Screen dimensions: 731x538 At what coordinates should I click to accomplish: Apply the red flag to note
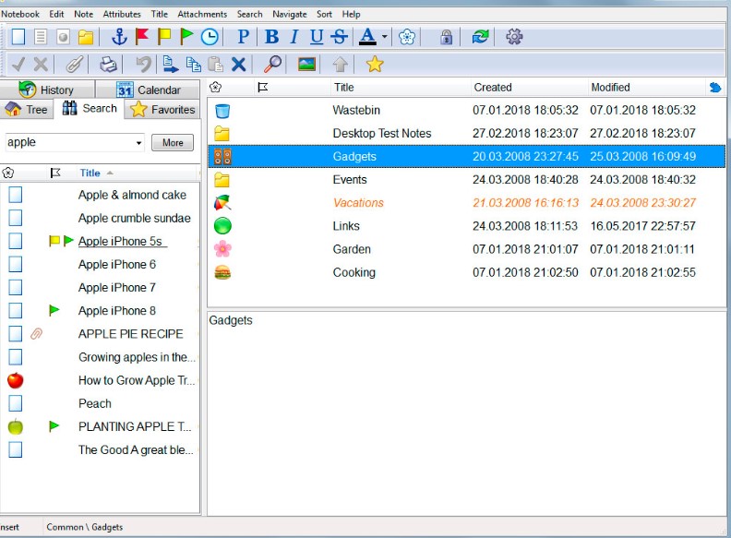pyautogui.click(x=142, y=37)
